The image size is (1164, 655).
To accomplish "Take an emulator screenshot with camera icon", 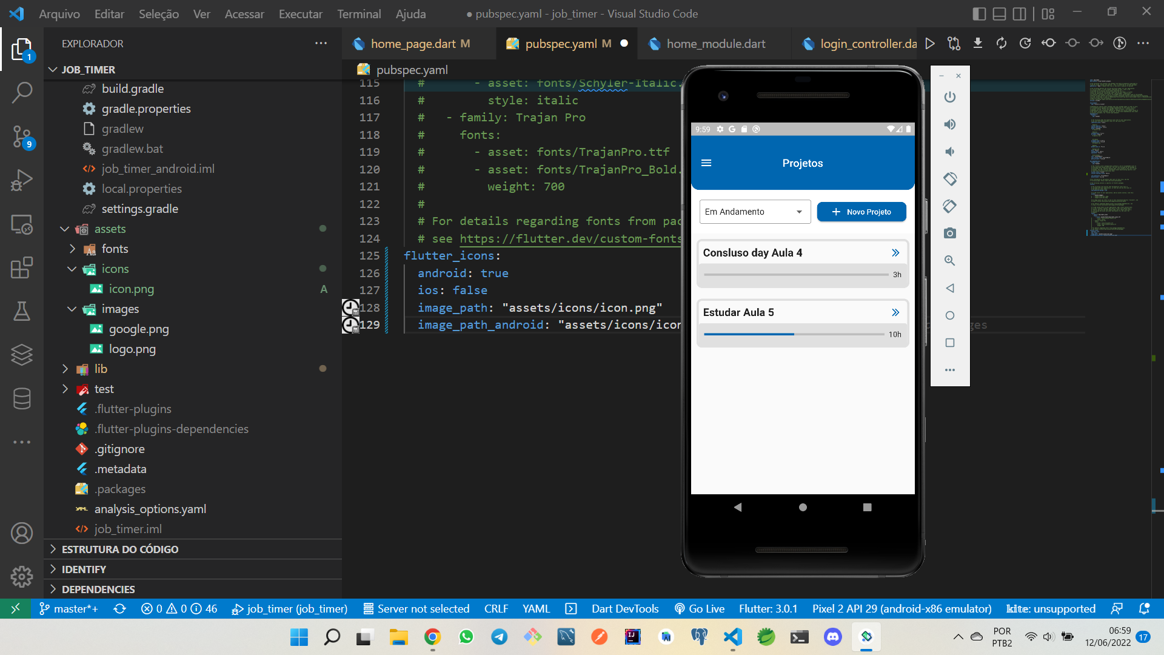I will (949, 233).
